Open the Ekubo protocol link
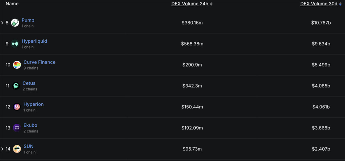The image size is (345, 161). (x=30, y=125)
